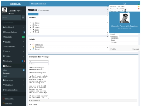The image size is (141, 106).
Task: Click the Calendar icon in the sidebar
Action: 4,61
